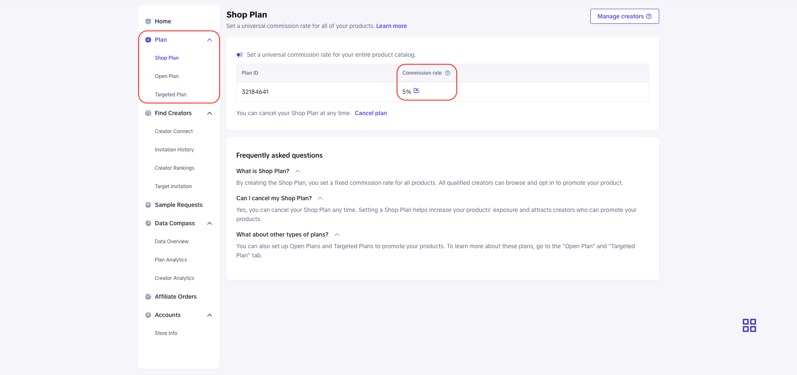Click the Commission rate help question icon
Screen dimensions: 797x375
tap(448, 73)
